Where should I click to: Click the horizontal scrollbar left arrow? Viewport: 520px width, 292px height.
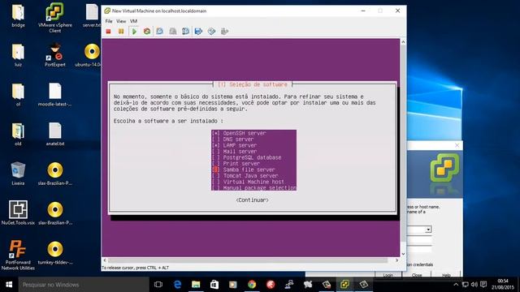point(105,260)
